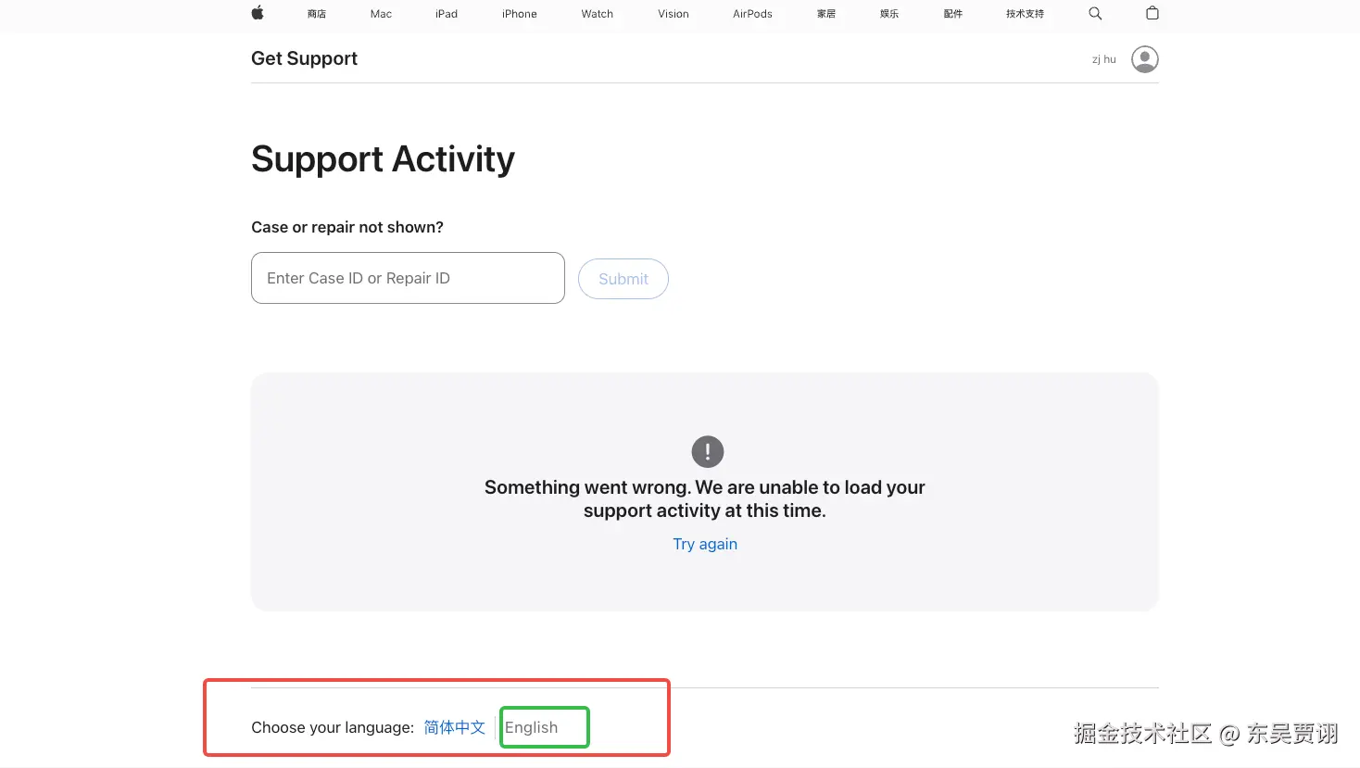Go to iPad in the navigation bar
The image size is (1360, 768).
click(x=447, y=14)
